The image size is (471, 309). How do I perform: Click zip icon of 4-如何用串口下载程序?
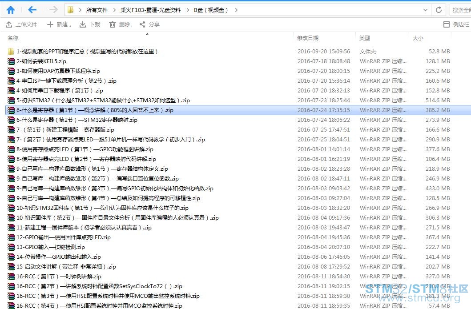[11, 90]
